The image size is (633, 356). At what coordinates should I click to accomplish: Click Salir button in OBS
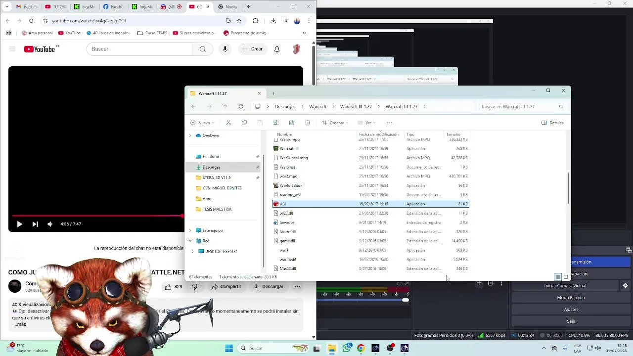[571, 321]
